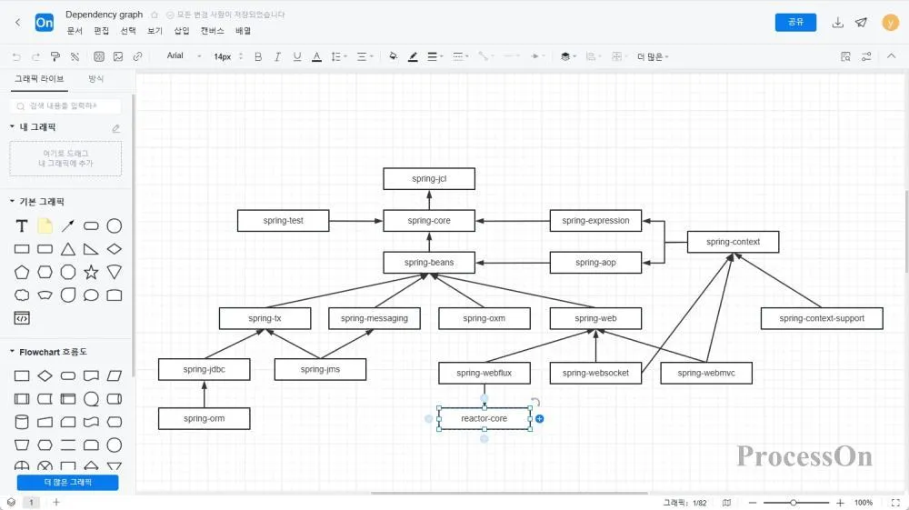Click the 더 많은 그래픽 button
The image size is (909, 510).
68,482
